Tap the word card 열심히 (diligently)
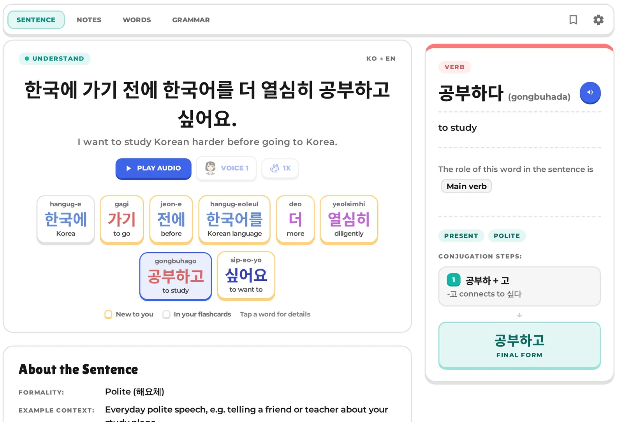The height and width of the screenshot is (422, 623). click(x=349, y=220)
